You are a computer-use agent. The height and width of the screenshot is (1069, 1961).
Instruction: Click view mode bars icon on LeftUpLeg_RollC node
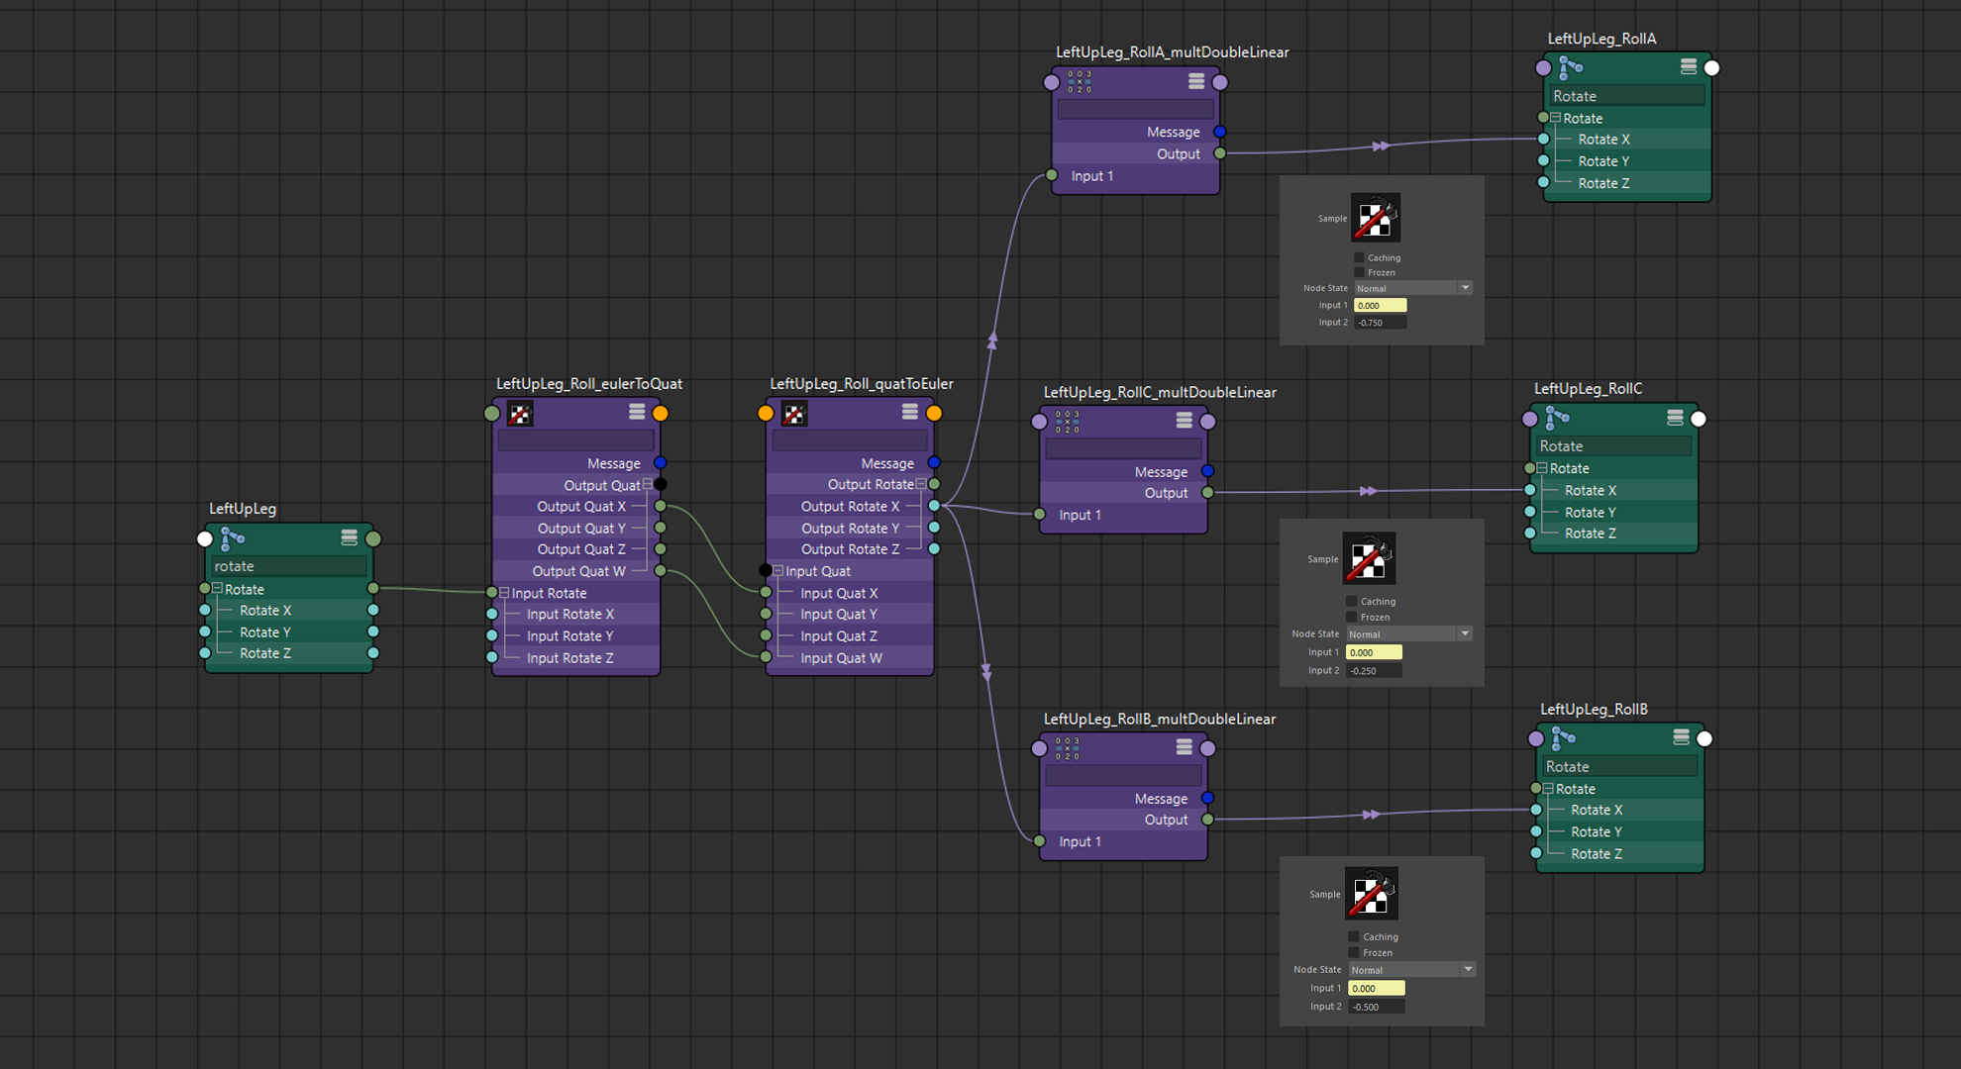[x=1675, y=418]
